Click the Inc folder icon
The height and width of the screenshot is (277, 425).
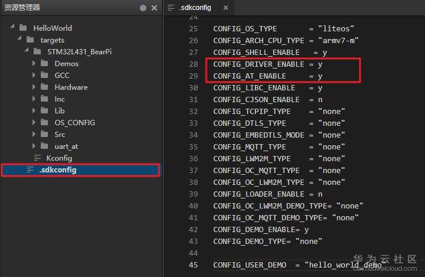tap(44, 99)
